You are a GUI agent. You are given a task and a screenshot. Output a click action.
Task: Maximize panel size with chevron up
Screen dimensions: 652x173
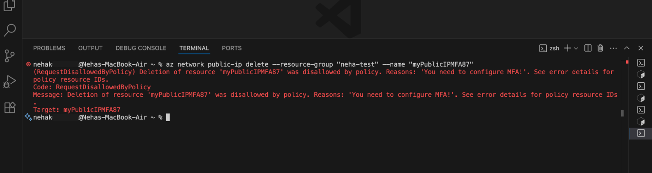[x=627, y=48]
